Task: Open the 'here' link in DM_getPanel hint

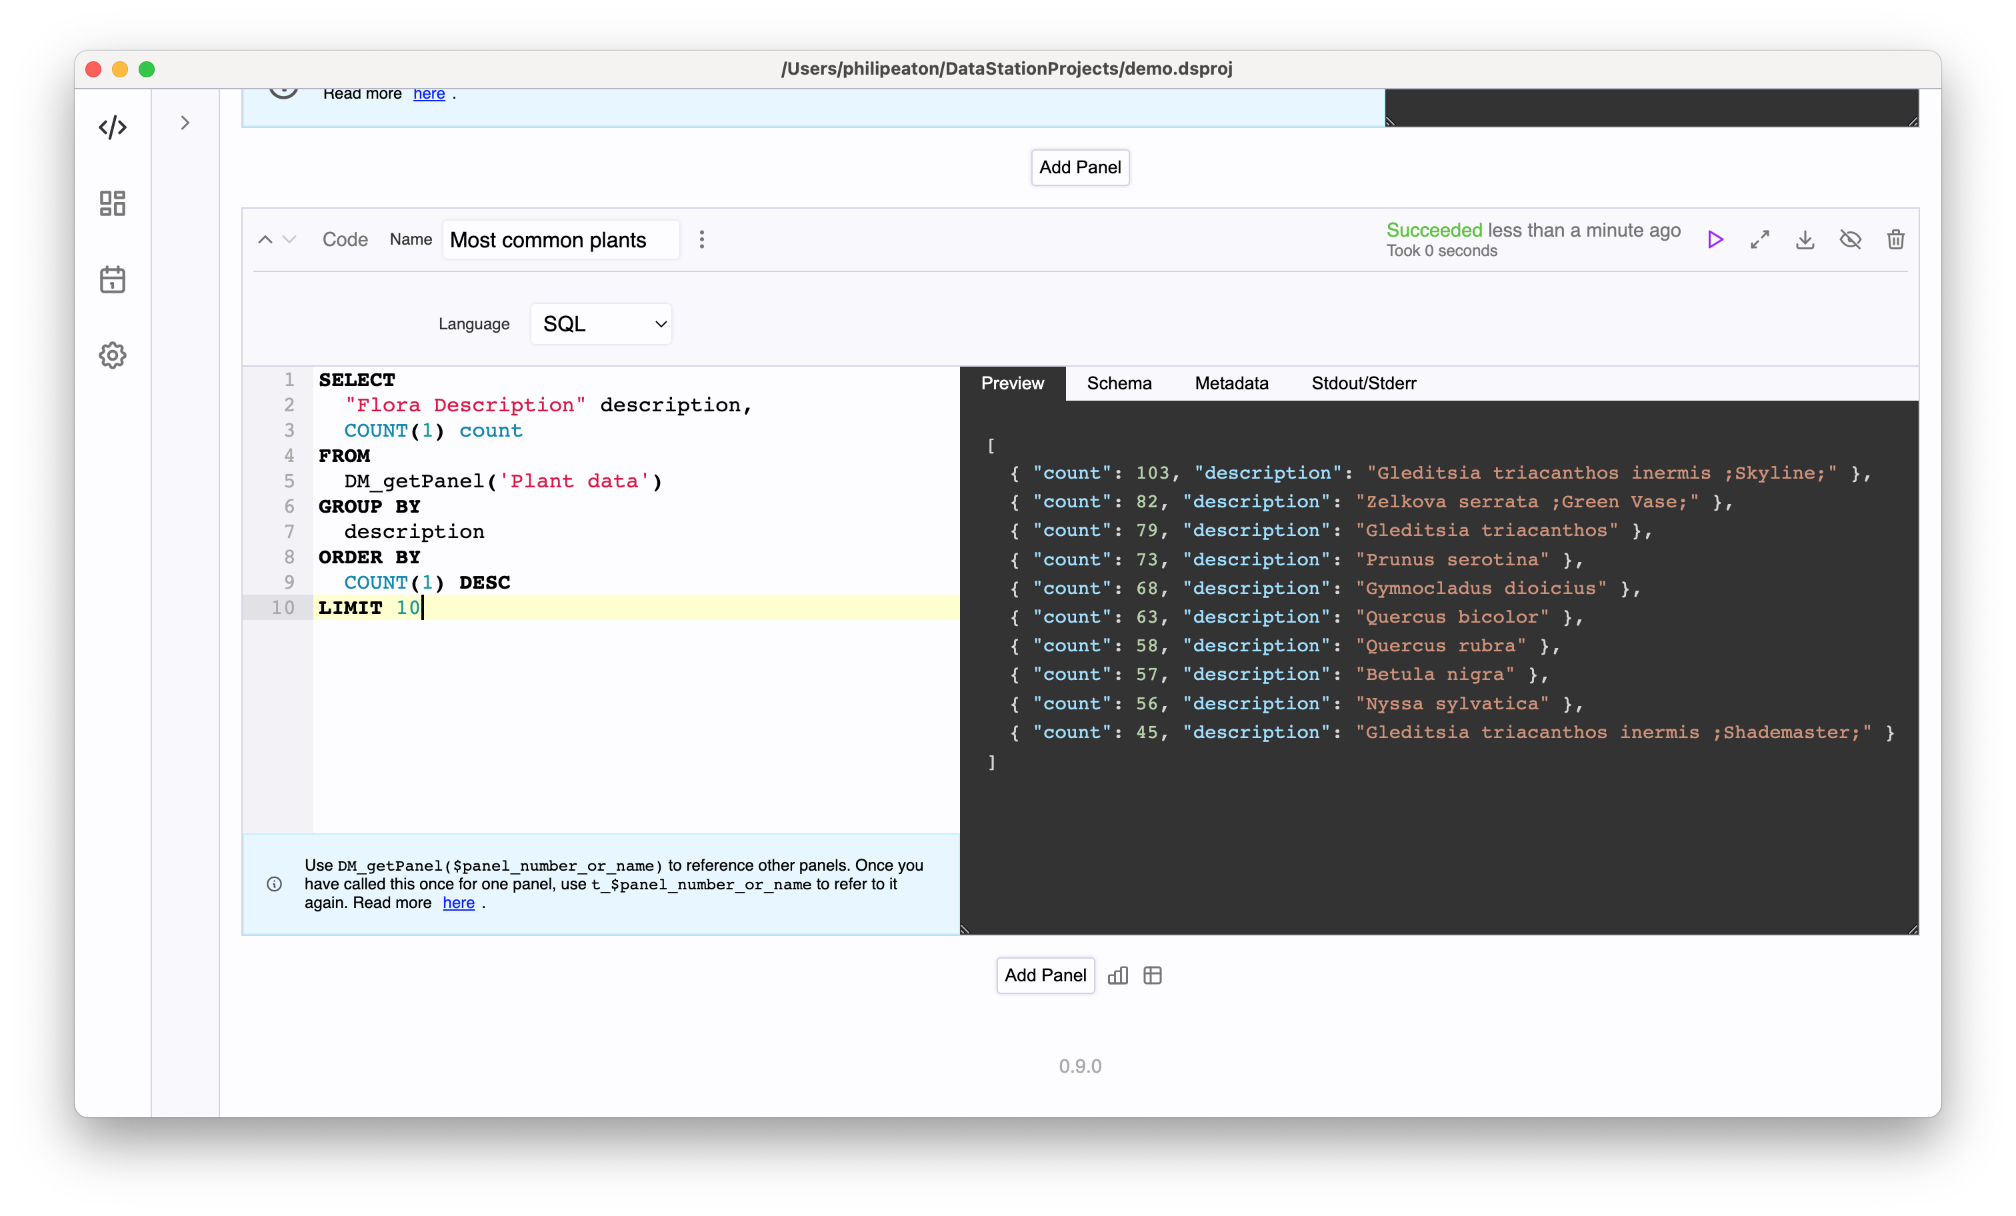Action: pos(458,903)
